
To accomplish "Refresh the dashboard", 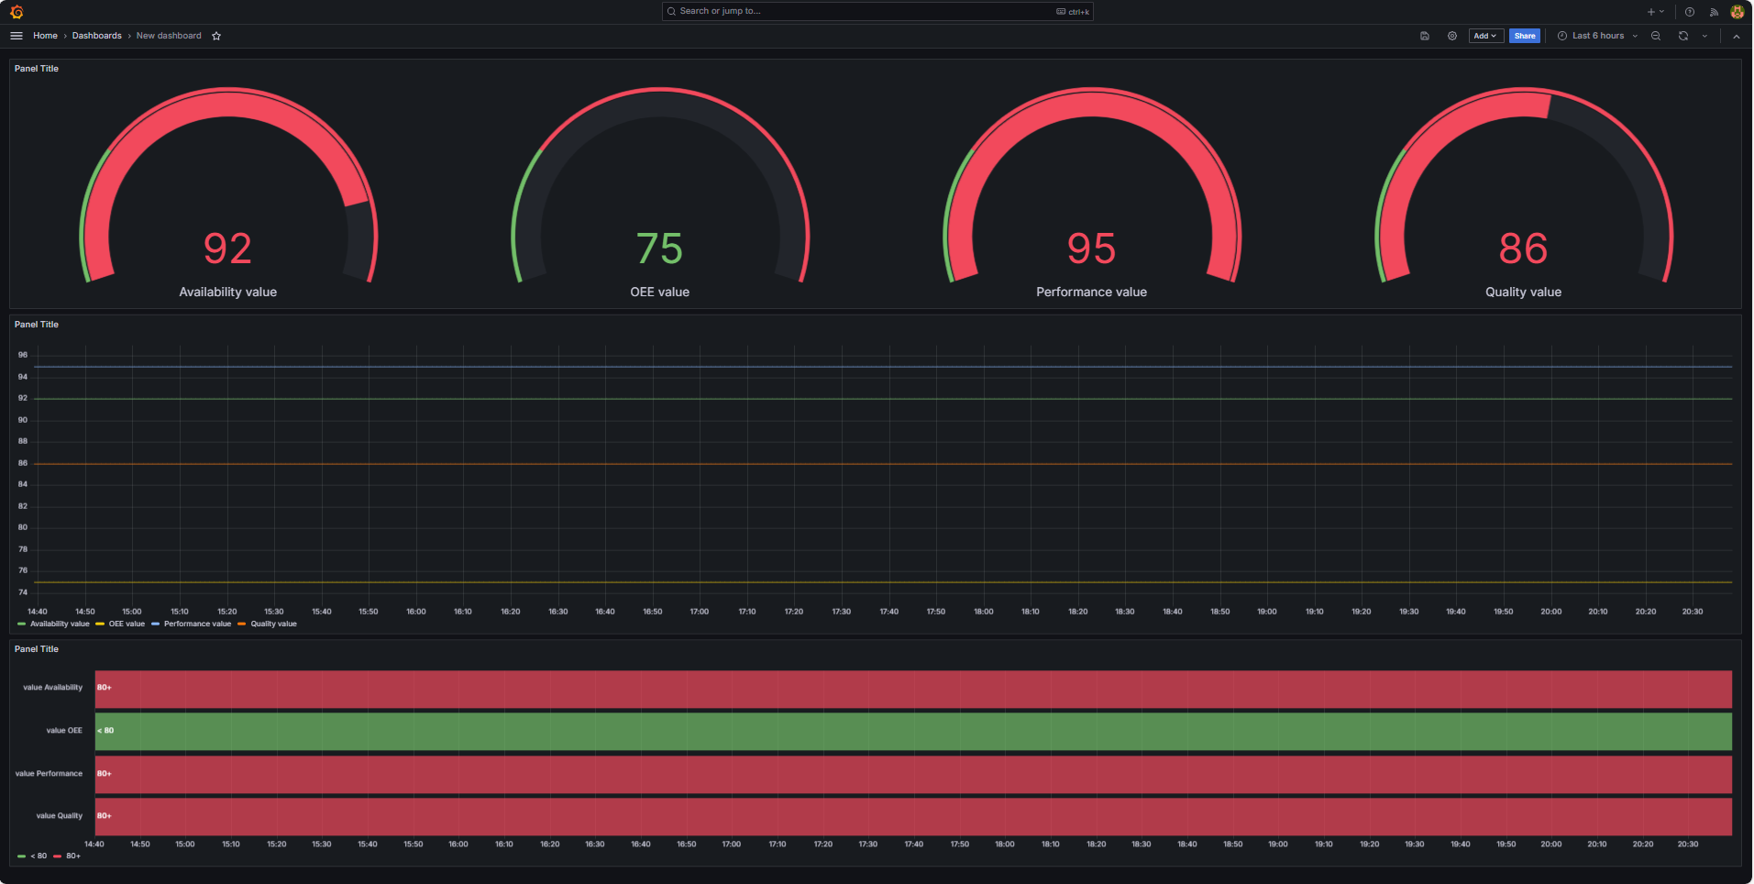I will [x=1683, y=36].
